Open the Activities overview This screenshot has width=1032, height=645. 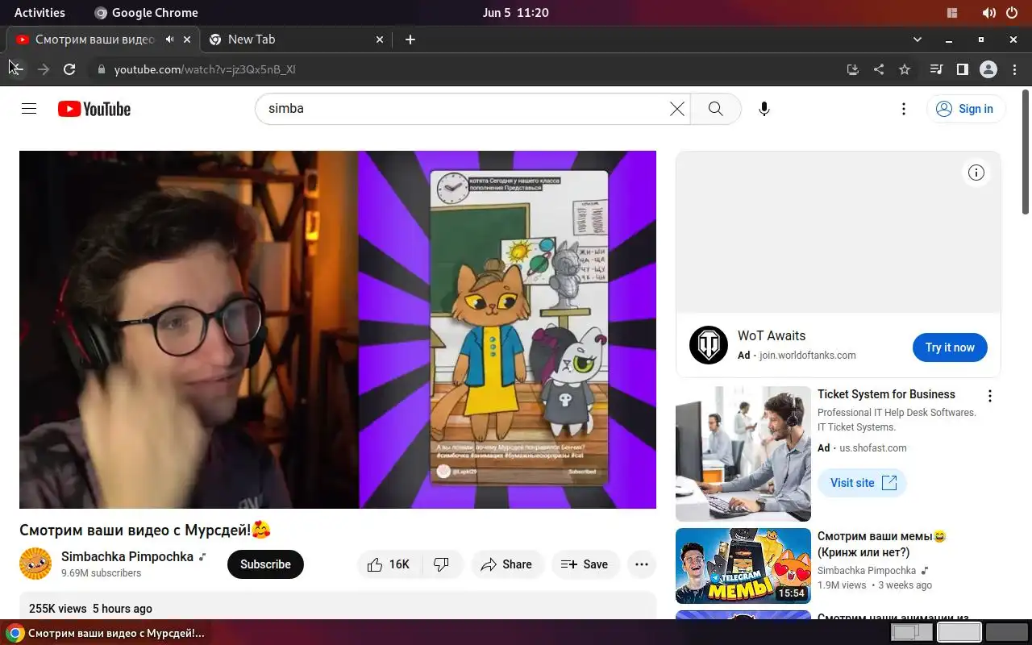click(40, 12)
